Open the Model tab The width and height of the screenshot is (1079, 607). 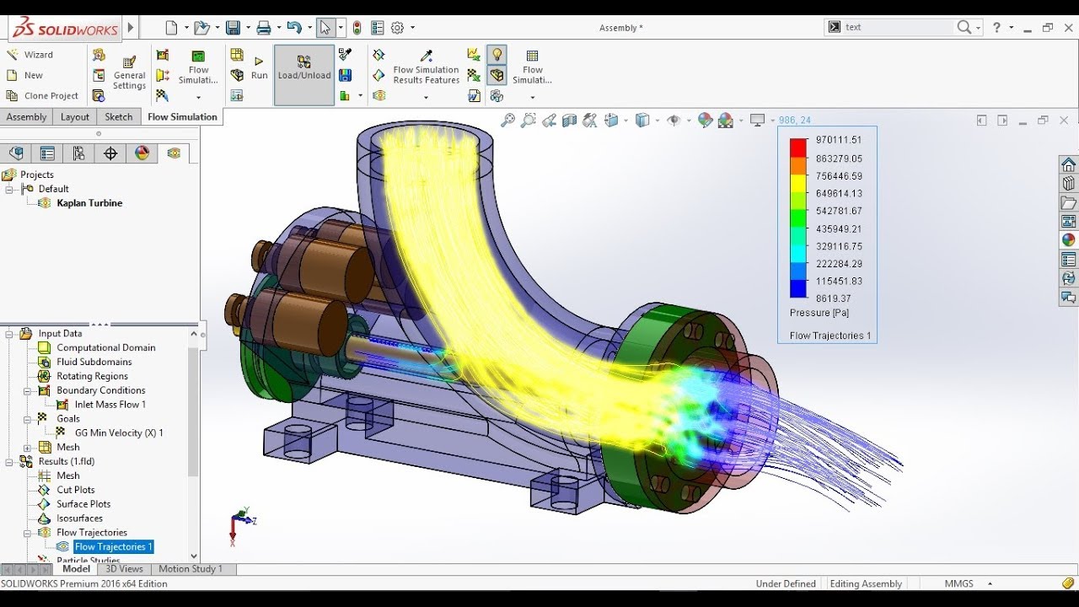77,569
